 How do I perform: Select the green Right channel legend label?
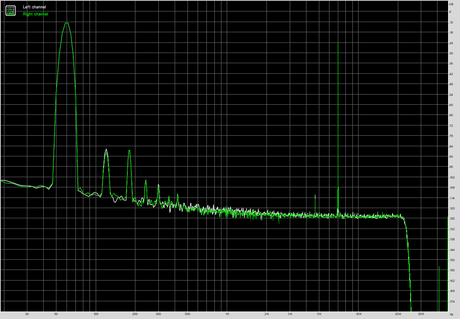[x=35, y=14]
